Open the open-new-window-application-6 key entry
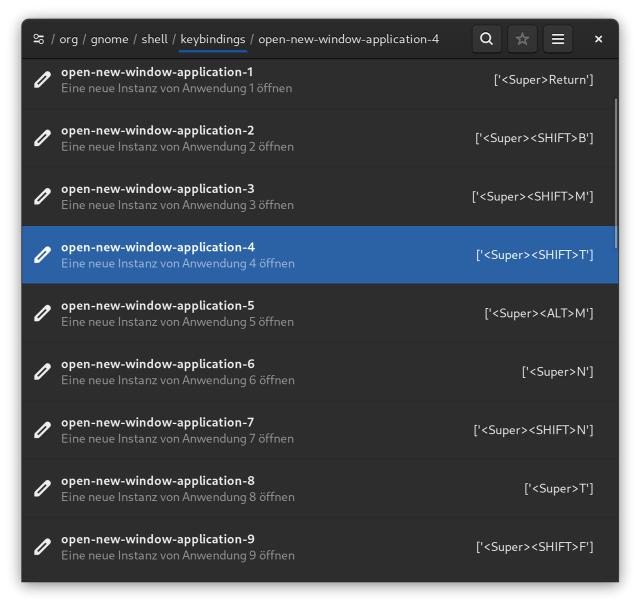The width and height of the screenshot is (640, 606). pyautogui.click(x=250, y=372)
